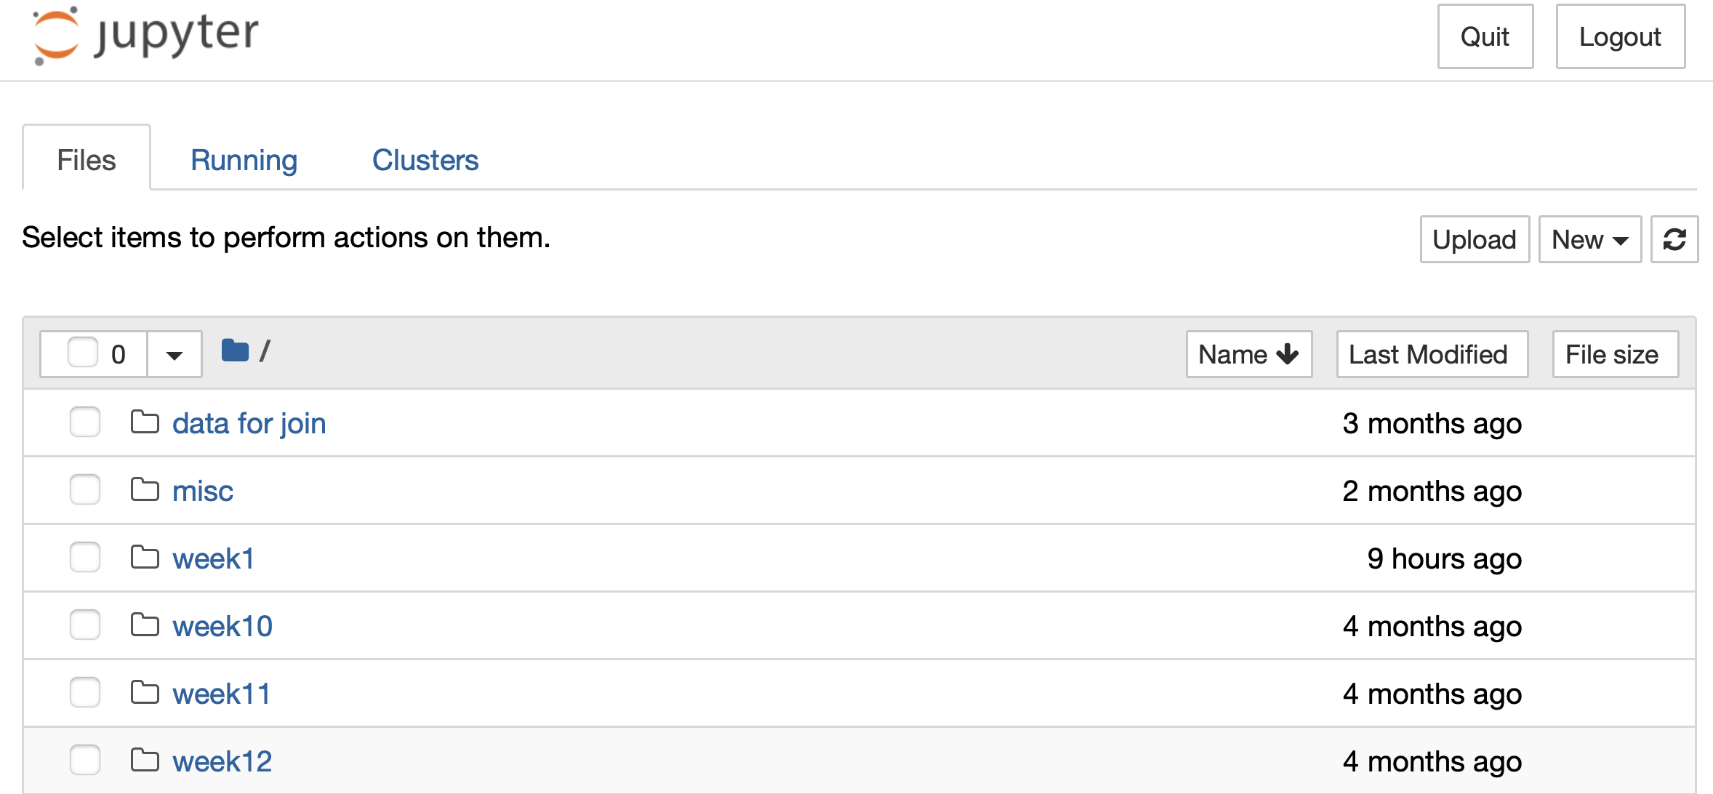Switch to the Running tab
The height and width of the screenshot is (794, 1713).
coord(244,160)
